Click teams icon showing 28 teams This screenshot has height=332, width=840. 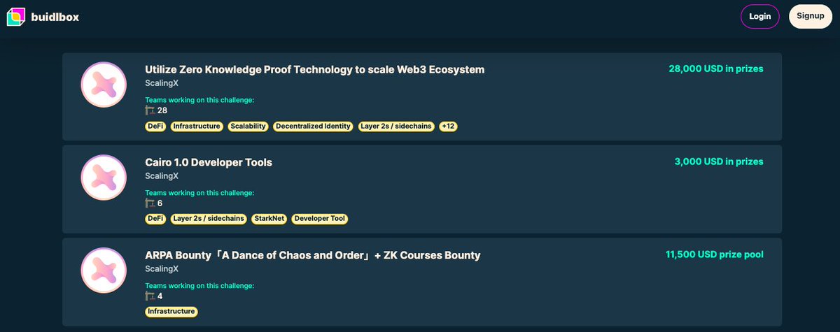coord(150,110)
